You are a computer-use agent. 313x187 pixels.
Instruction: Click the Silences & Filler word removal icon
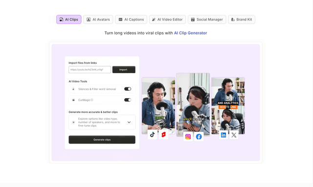pos(73,89)
